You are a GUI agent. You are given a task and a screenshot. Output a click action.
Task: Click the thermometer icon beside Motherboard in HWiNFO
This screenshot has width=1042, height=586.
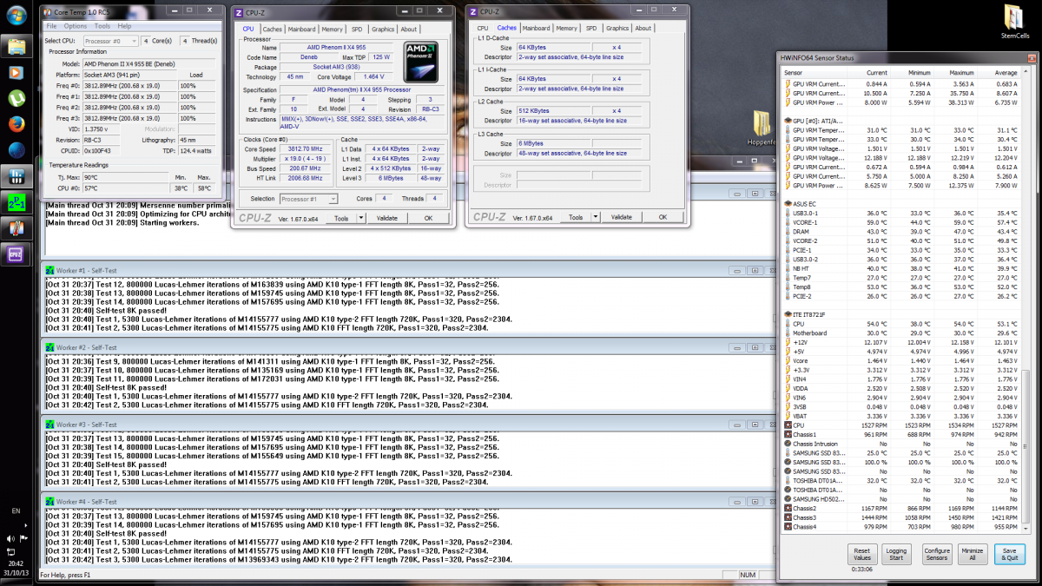pyautogui.click(x=788, y=333)
